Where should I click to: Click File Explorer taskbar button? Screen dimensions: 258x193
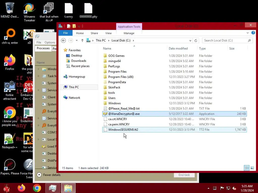(68, 188)
